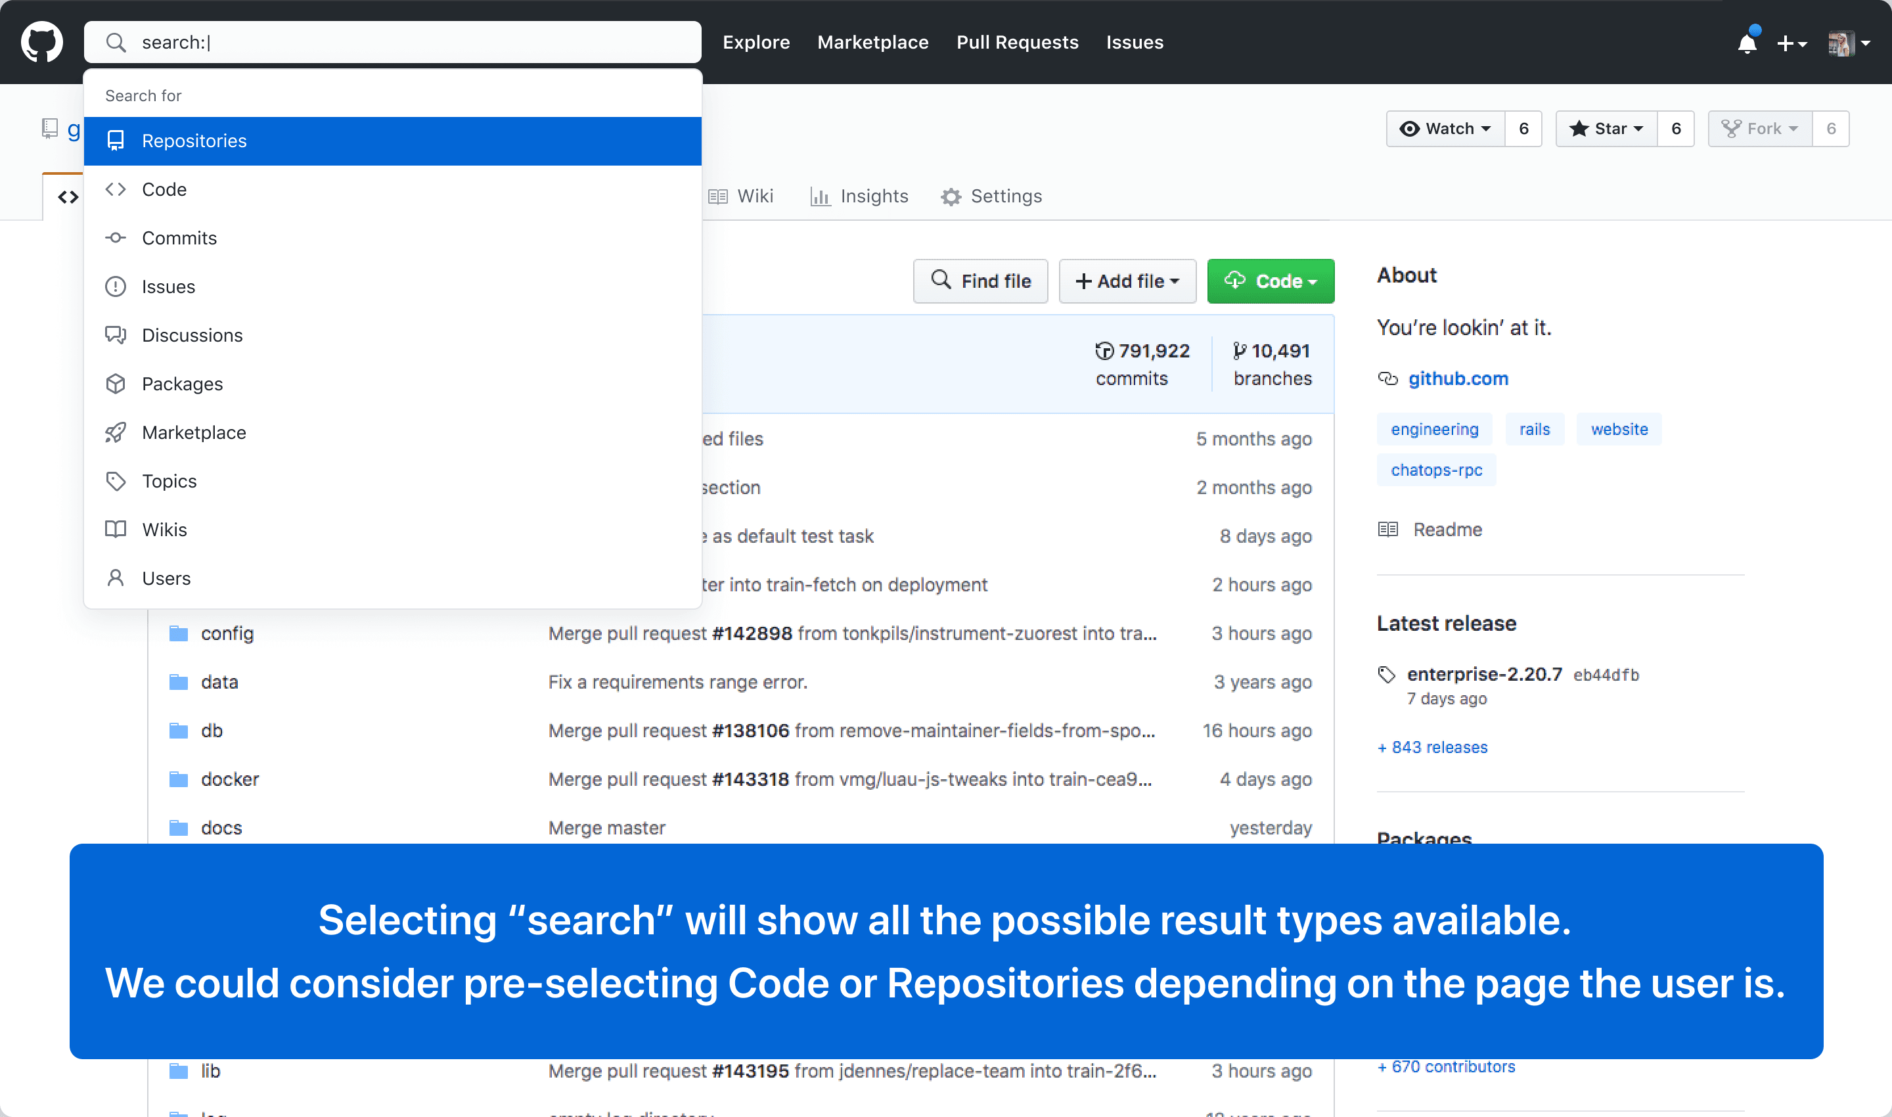Open the plus create-new dropdown
This screenshot has width=1892, height=1117.
point(1792,43)
